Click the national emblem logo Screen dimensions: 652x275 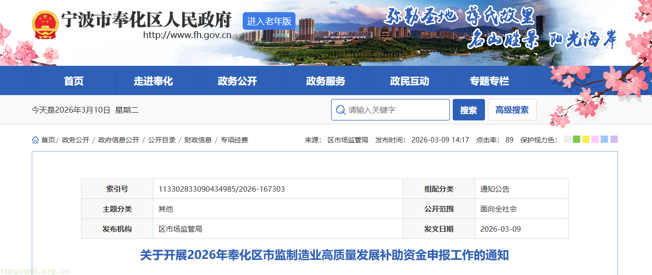click(44, 25)
